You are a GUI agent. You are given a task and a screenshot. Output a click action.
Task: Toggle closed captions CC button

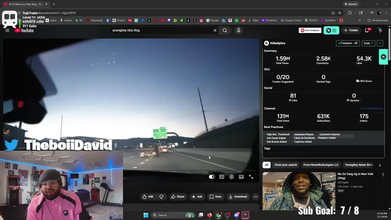click(222, 177)
